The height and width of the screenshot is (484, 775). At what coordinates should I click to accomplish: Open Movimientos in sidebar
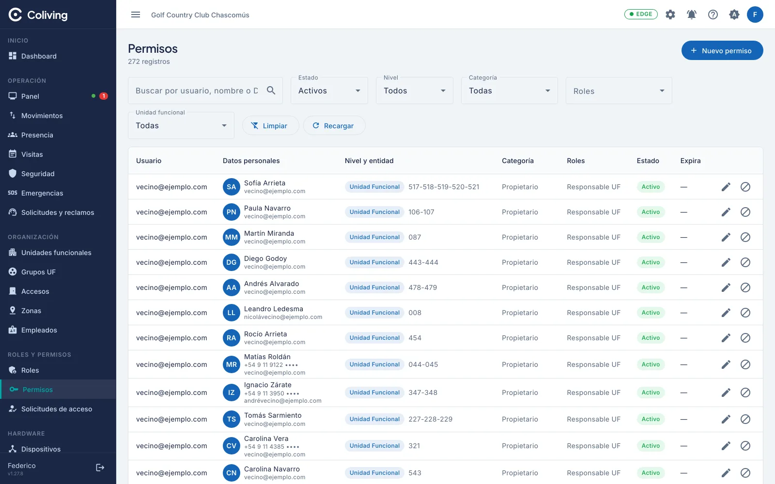tap(58, 116)
